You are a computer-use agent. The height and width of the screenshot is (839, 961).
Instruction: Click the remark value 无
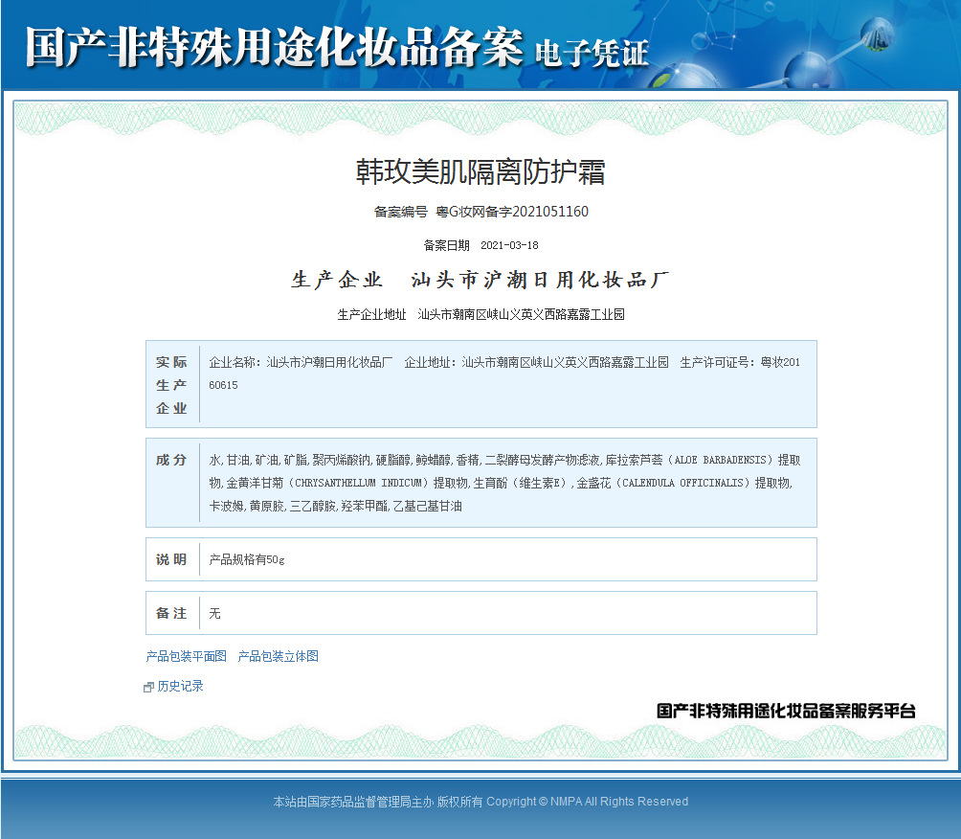pos(214,613)
